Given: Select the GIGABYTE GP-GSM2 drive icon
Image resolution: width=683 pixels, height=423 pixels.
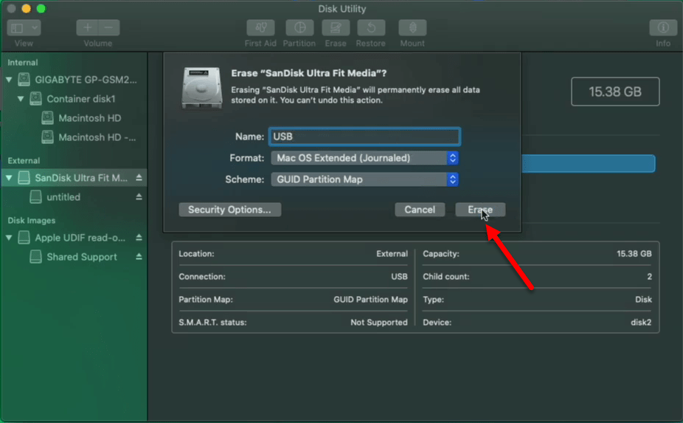Looking at the screenshot, I should (24, 80).
